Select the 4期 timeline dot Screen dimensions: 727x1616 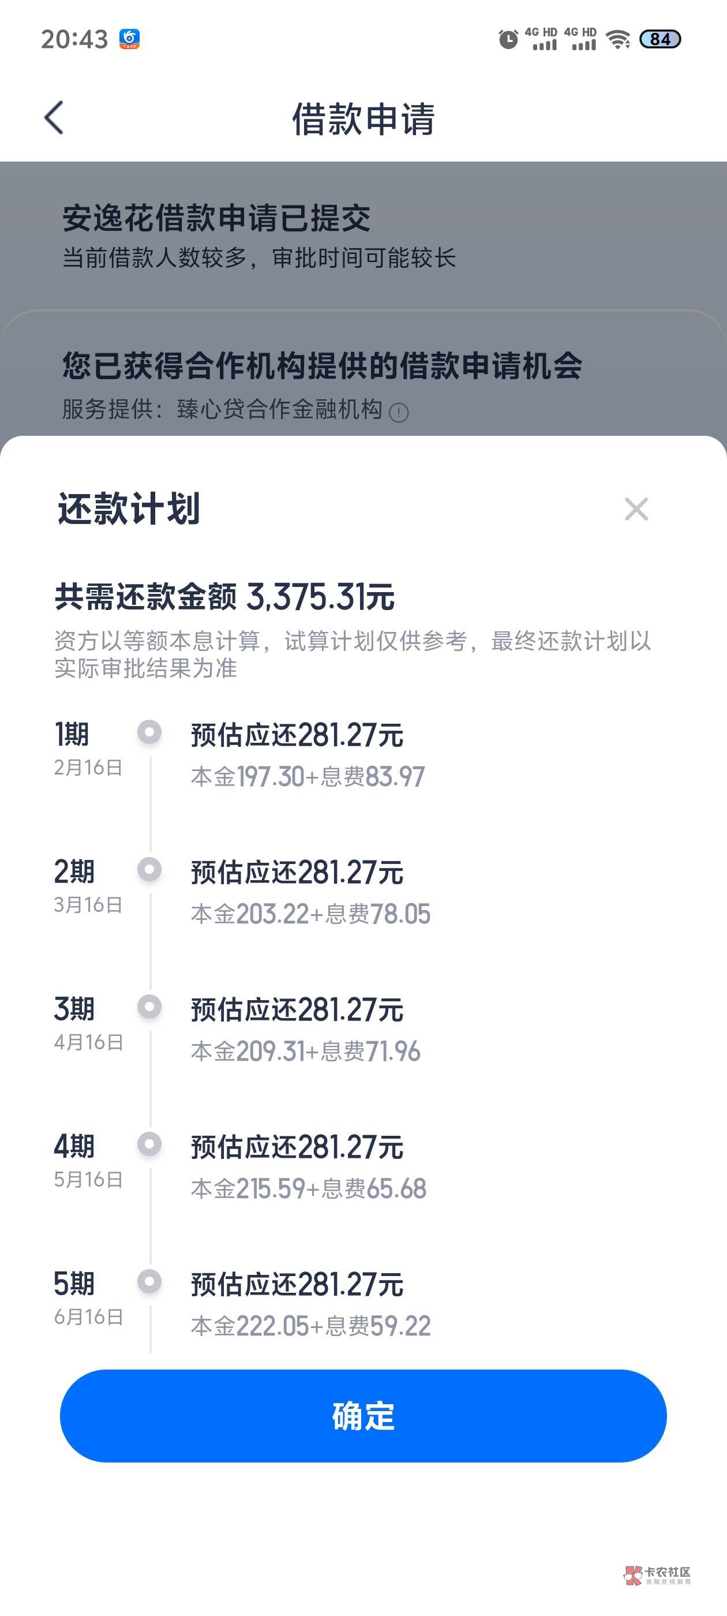(x=149, y=1144)
